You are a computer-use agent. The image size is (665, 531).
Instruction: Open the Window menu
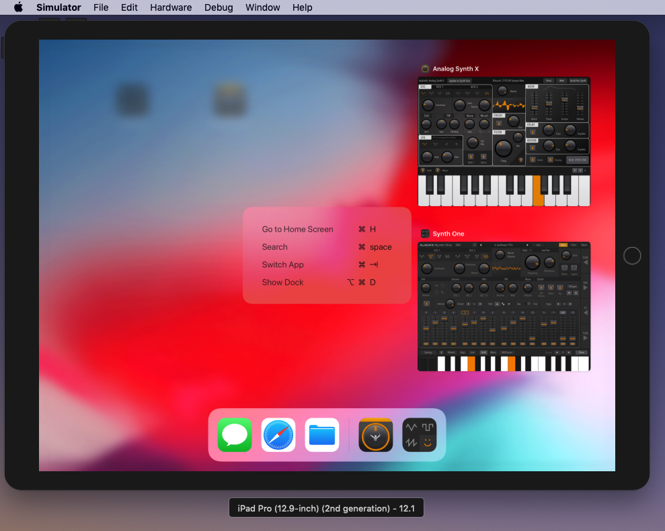pos(262,7)
